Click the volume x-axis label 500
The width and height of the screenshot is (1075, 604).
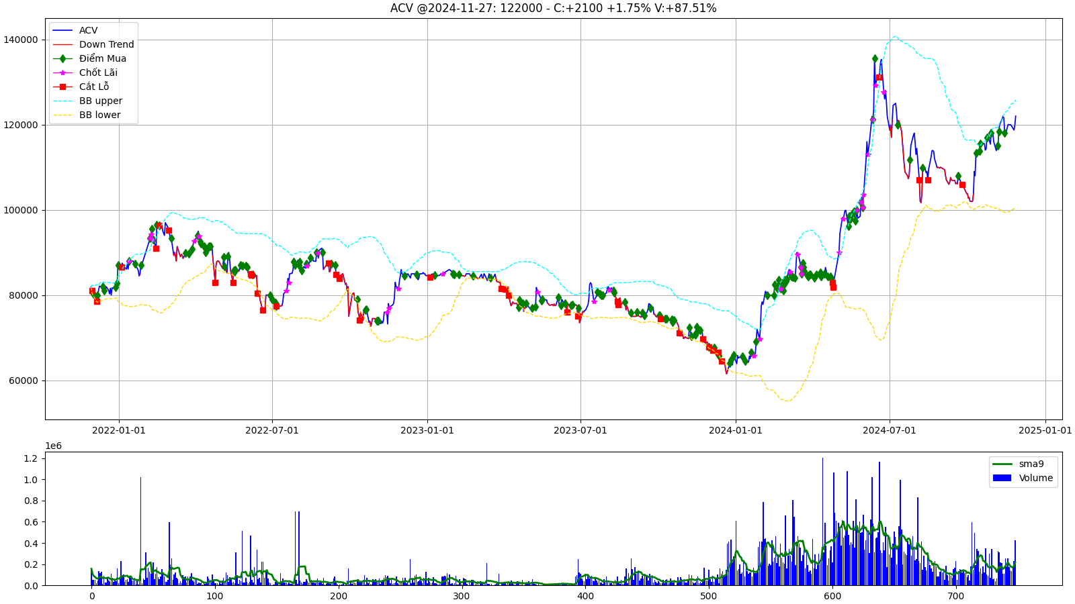click(x=708, y=596)
